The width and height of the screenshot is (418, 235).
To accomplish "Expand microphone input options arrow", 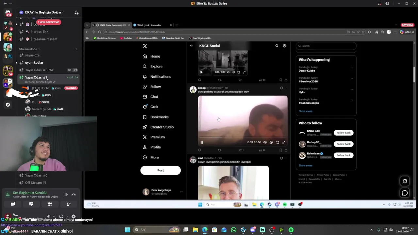I will 54,216.
